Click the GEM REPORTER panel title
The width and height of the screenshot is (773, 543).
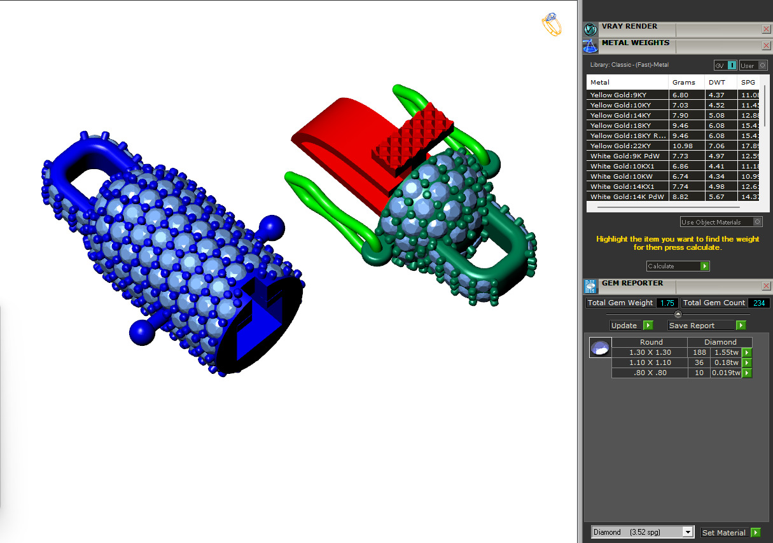[632, 284]
